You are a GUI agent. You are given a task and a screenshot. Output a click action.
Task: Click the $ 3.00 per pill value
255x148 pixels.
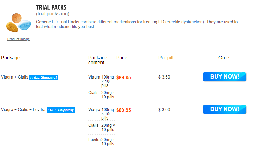pyautogui.click(x=164, y=110)
